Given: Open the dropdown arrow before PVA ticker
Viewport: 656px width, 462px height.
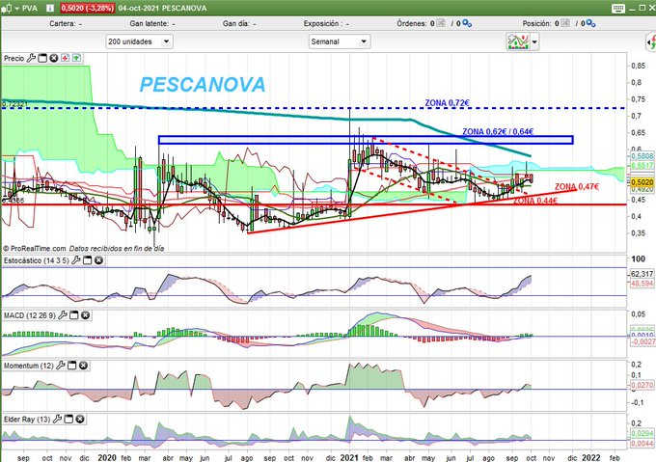Looking at the screenshot, I should click(x=17, y=9).
